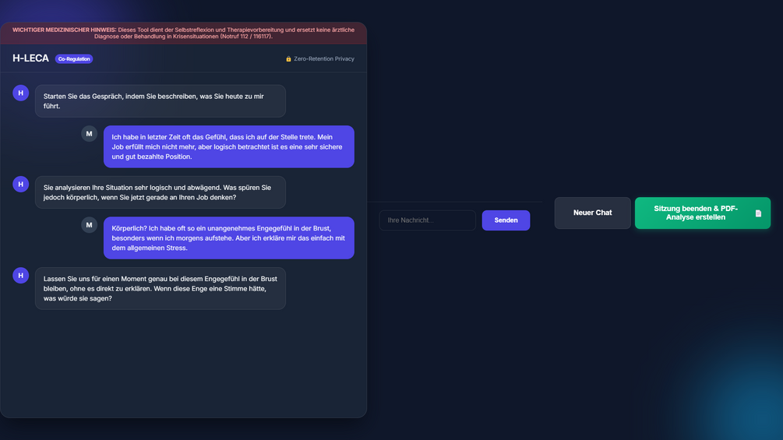This screenshot has width=783, height=440.
Task: Click the third H avatar near Engegefühl message
Action: (20, 276)
